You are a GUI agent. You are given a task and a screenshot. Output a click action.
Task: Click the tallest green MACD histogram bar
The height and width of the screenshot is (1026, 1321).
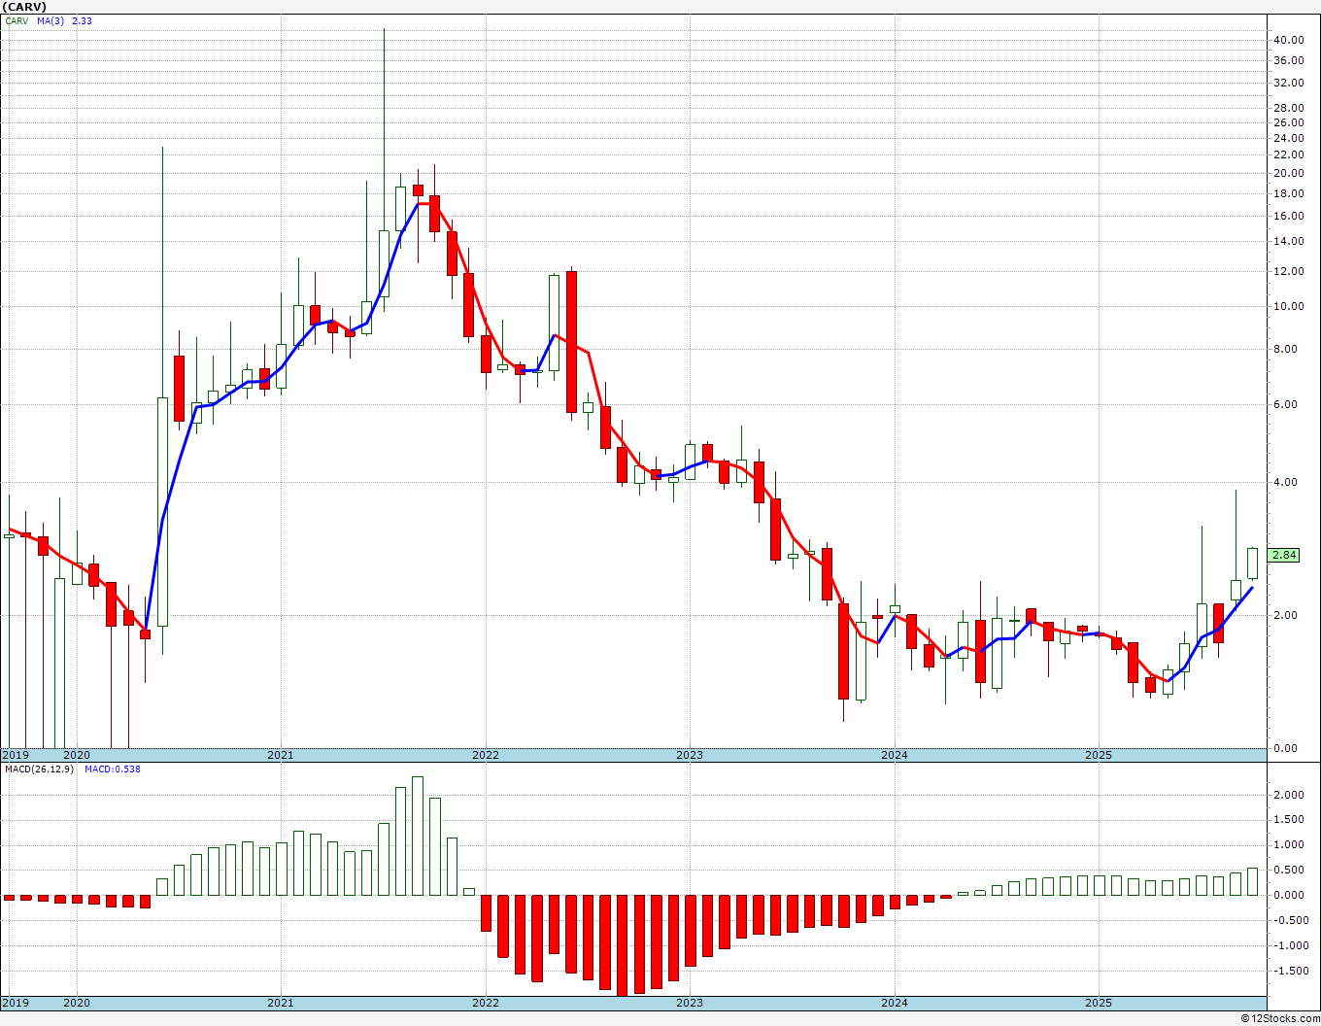tap(418, 836)
